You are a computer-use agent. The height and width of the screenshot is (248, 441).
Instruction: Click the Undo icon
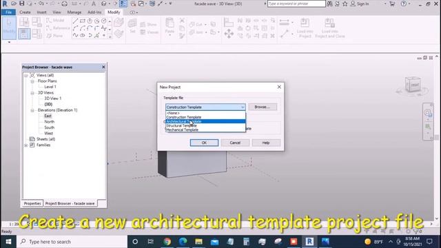click(x=41, y=3)
